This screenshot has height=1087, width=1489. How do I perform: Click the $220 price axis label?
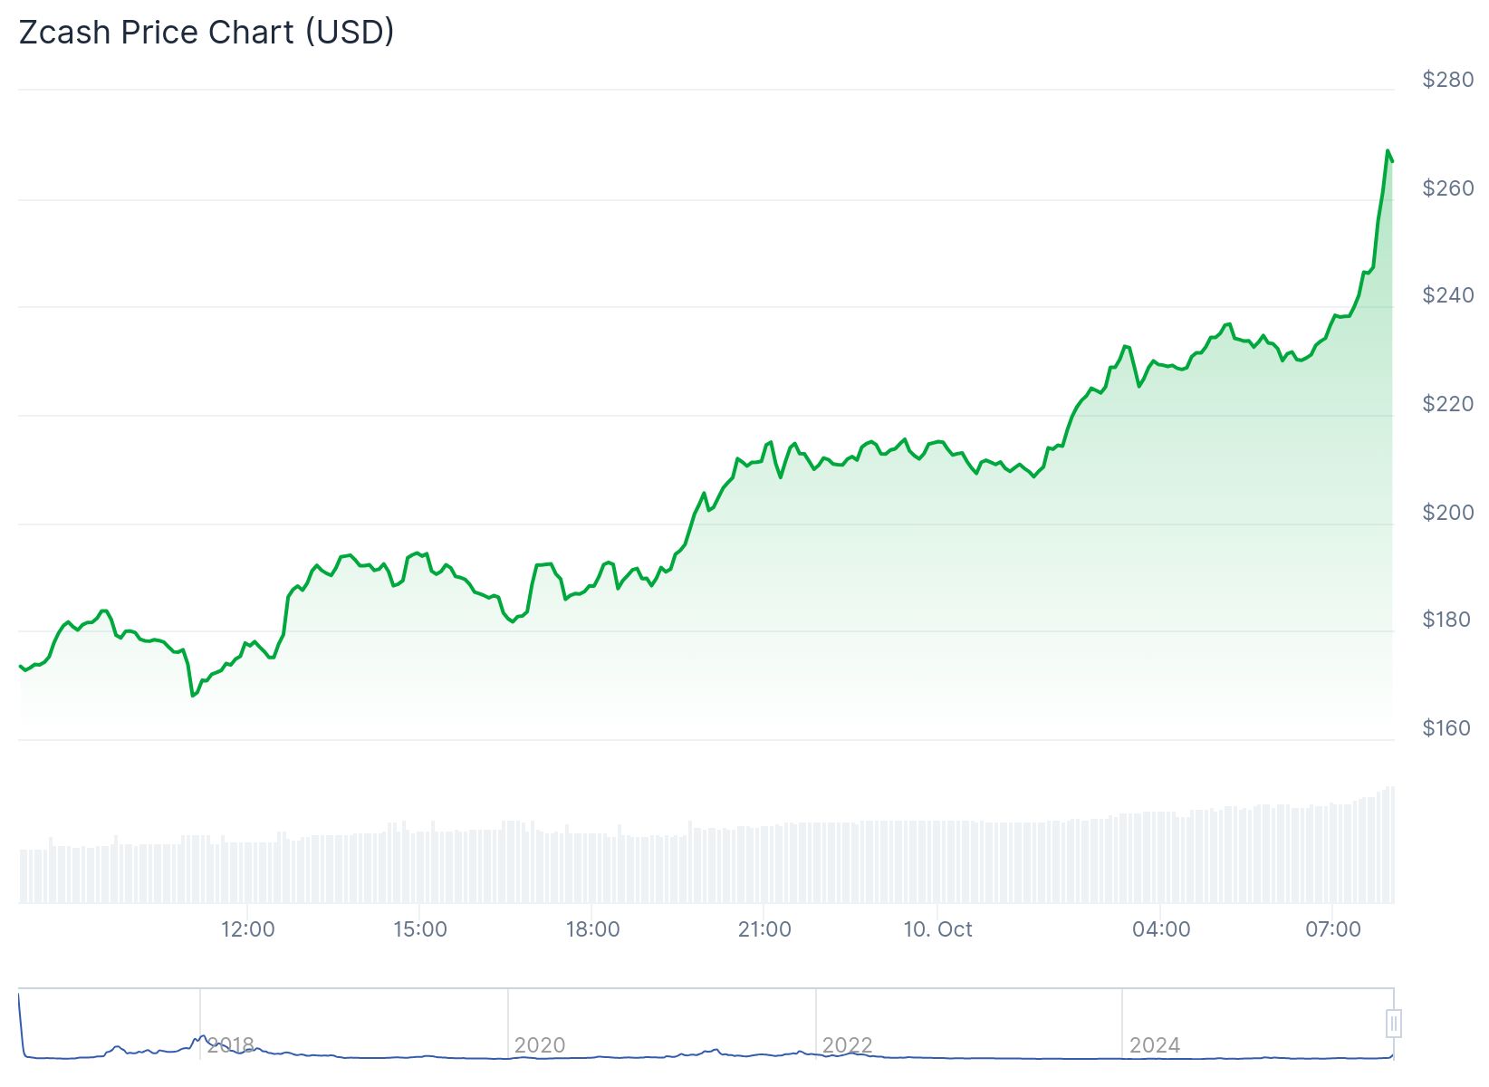pos(1448,404)
